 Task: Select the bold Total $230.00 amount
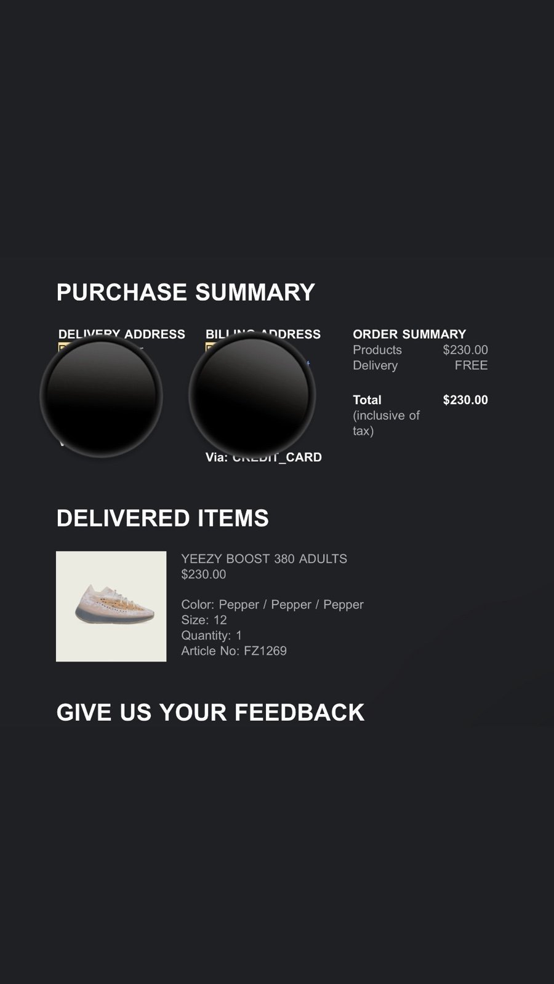point(465,400)
